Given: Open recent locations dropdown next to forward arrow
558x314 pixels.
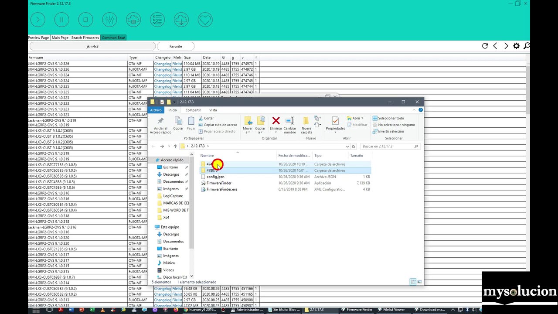Looking at the screenshot, I should coord(169,146).
